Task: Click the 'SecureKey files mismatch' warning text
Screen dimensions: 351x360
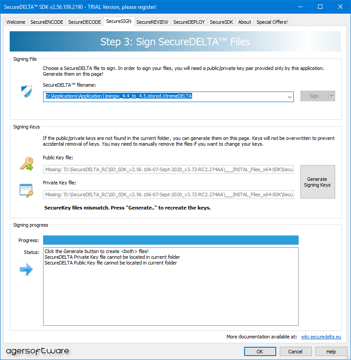Action: click(x=128, y=208)
